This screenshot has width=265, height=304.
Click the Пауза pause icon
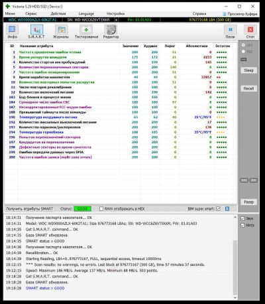coord(231,29)
